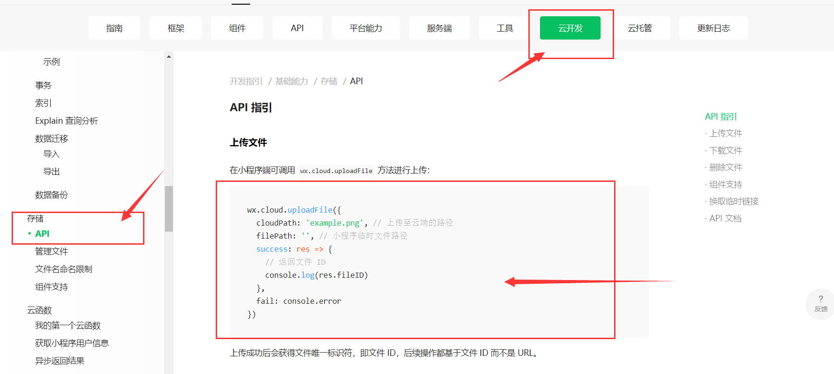Select the green 云开发 tab
Screen dimensions: 834x374
(x=570, y=28)
